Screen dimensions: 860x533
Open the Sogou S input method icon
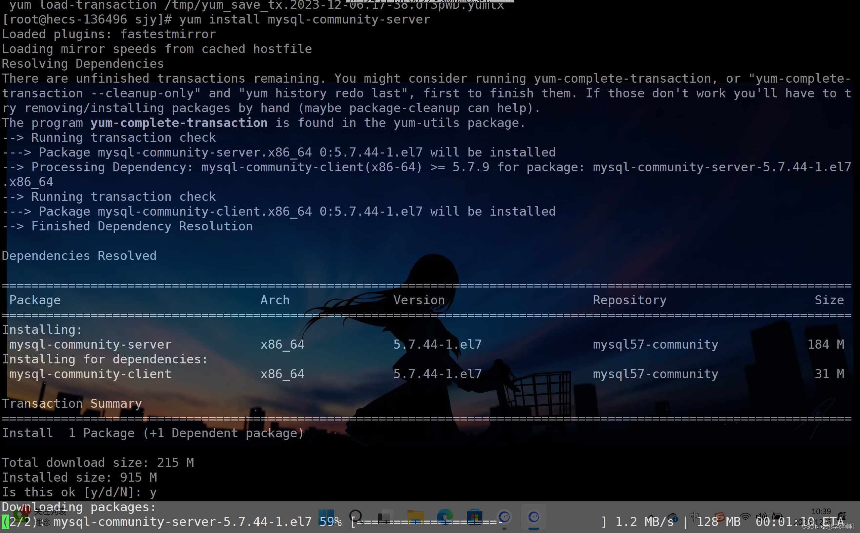(x=719, y=517)
